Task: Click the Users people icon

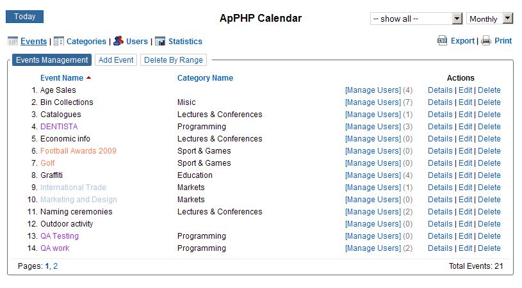Action: pyautogui.click(x=118, y=41)
